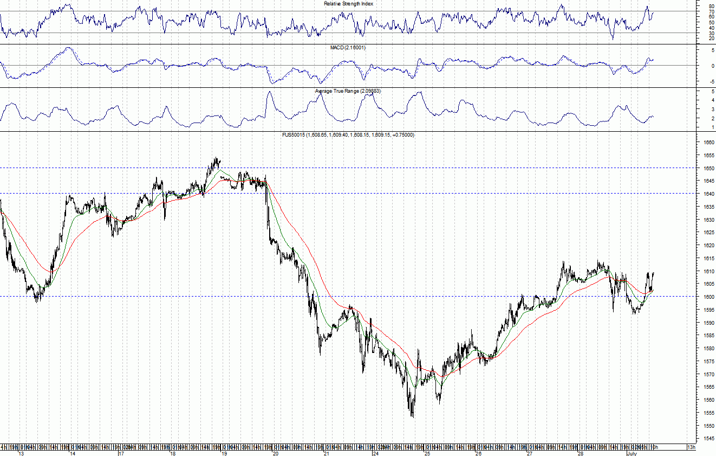Click the July label on time axis
The height and width of the screenshot is (456, 716).
(x=632, y=453)
